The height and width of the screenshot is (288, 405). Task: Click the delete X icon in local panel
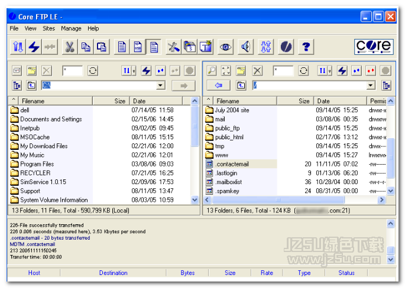(47, 71)
